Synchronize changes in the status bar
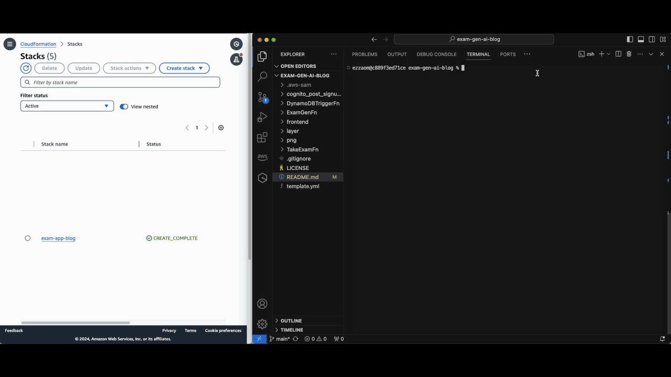671x377 pixels. point(295,339)
